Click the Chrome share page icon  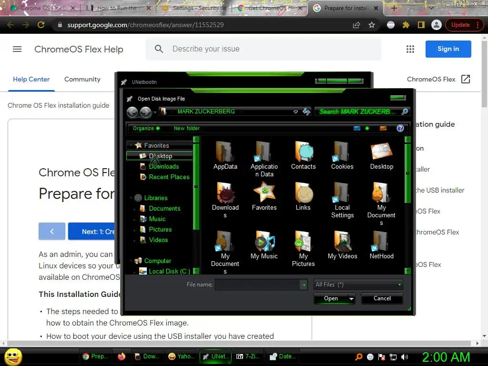[x=356, y=25]
